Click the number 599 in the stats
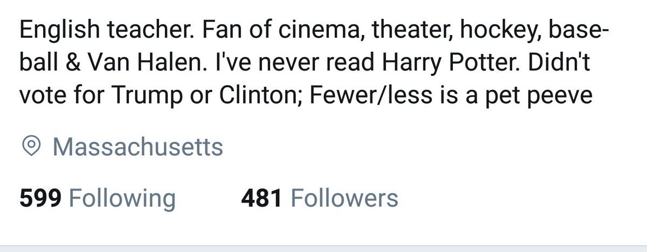Viewport: 647px width, 252px height. click(42, 199)
